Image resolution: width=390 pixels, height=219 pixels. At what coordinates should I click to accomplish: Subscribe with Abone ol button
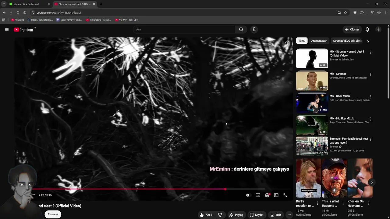click(53, 214)
